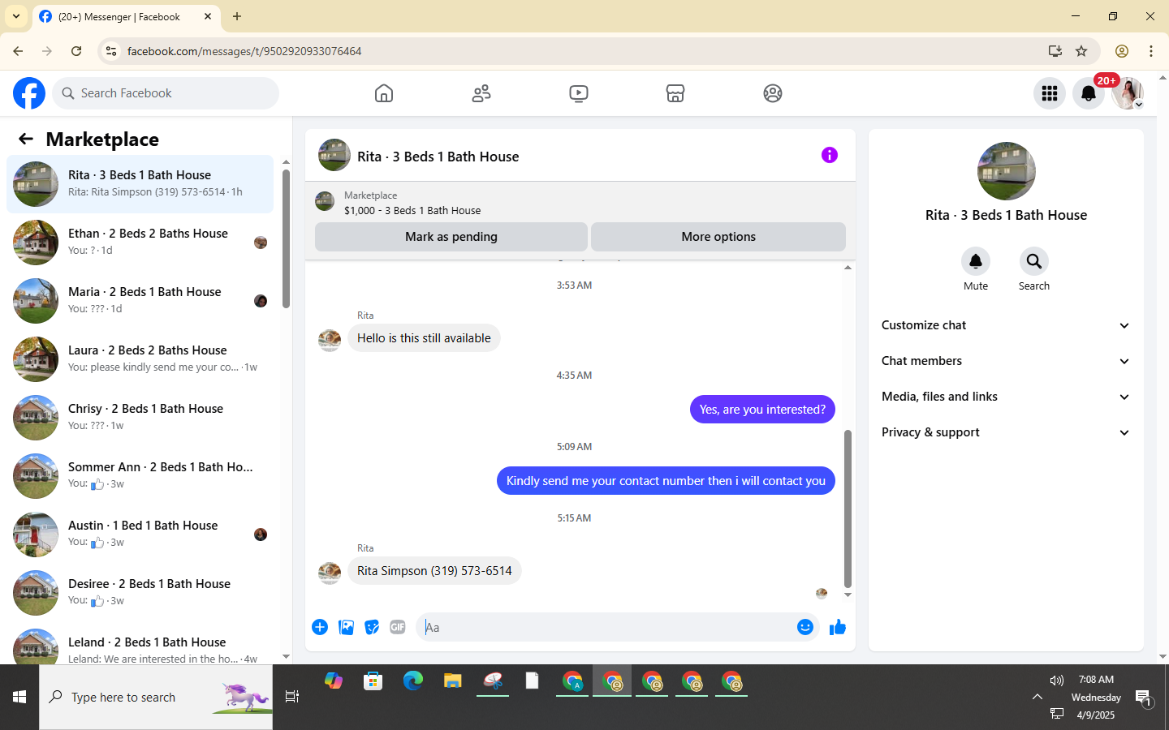Open more actions plus icon
This screenshot has height=730, width=1169.
[320, 627]
